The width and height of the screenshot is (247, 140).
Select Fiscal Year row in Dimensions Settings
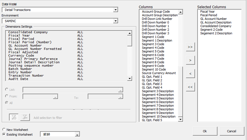tap(66, 36)
